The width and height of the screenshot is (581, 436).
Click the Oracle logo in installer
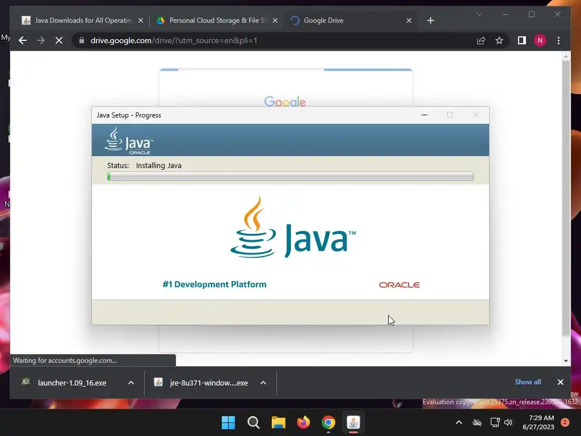point(399,285)
